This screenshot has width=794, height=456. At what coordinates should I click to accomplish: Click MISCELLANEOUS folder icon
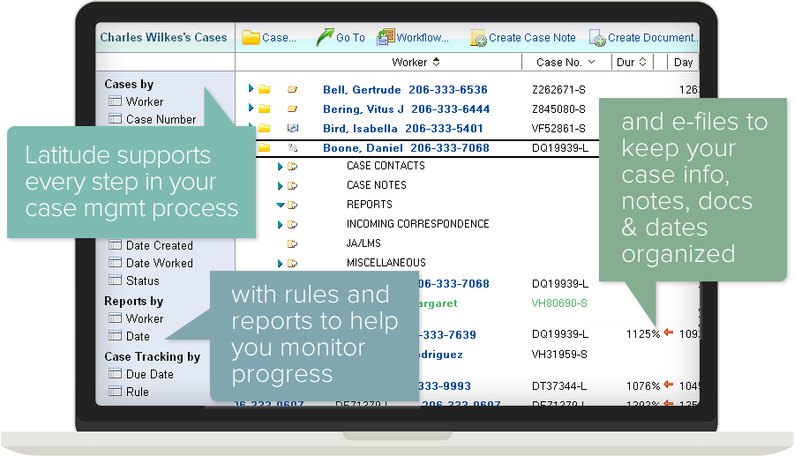click(x=292, y=263)
